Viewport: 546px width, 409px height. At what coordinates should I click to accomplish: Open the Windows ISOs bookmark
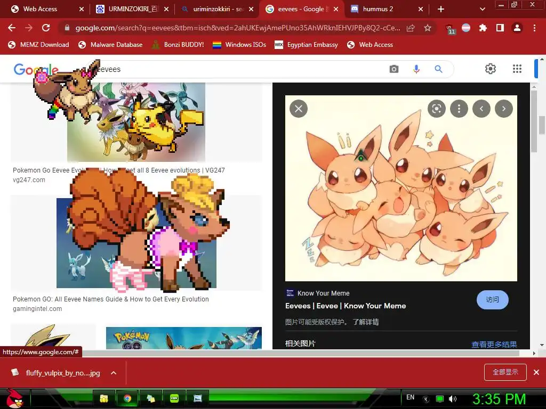pyautogui.click(x=239, y=45)
